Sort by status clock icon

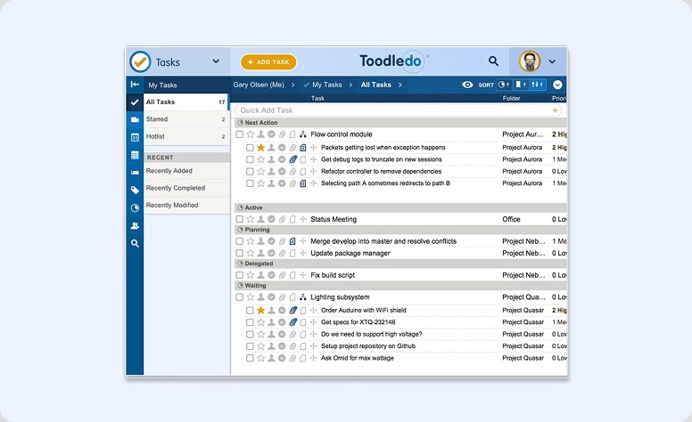point(504,85)
